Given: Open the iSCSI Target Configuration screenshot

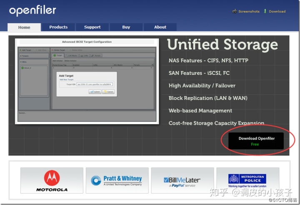Looking at the screenshot, I should coord(87,81).
